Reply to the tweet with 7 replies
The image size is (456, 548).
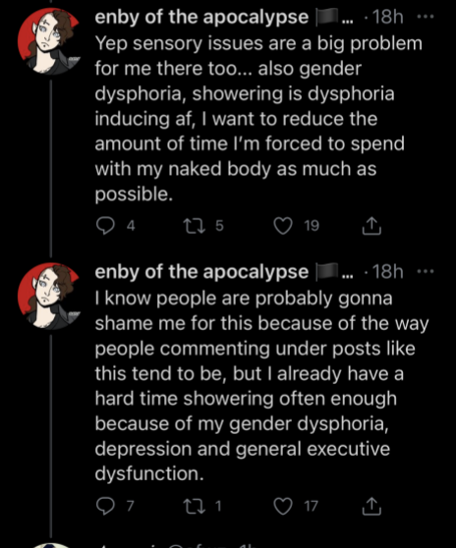(105, 506)
